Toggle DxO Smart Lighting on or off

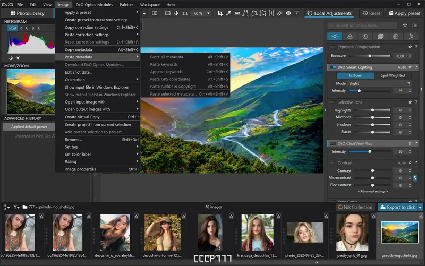tap(333, 68)
